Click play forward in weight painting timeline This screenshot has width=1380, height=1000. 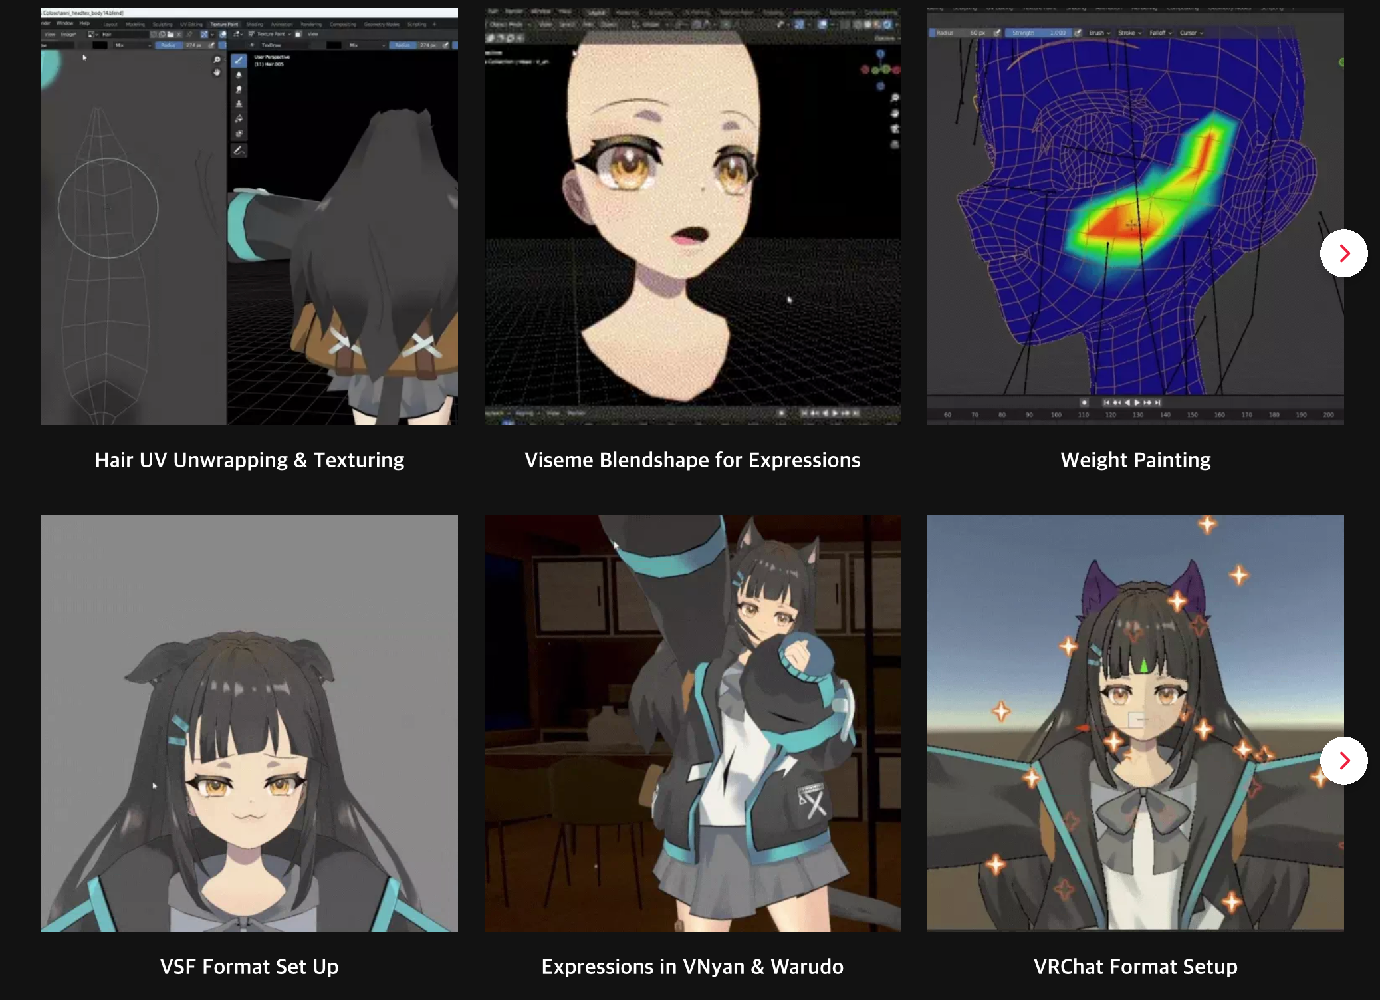click(x=1137, y=402)
